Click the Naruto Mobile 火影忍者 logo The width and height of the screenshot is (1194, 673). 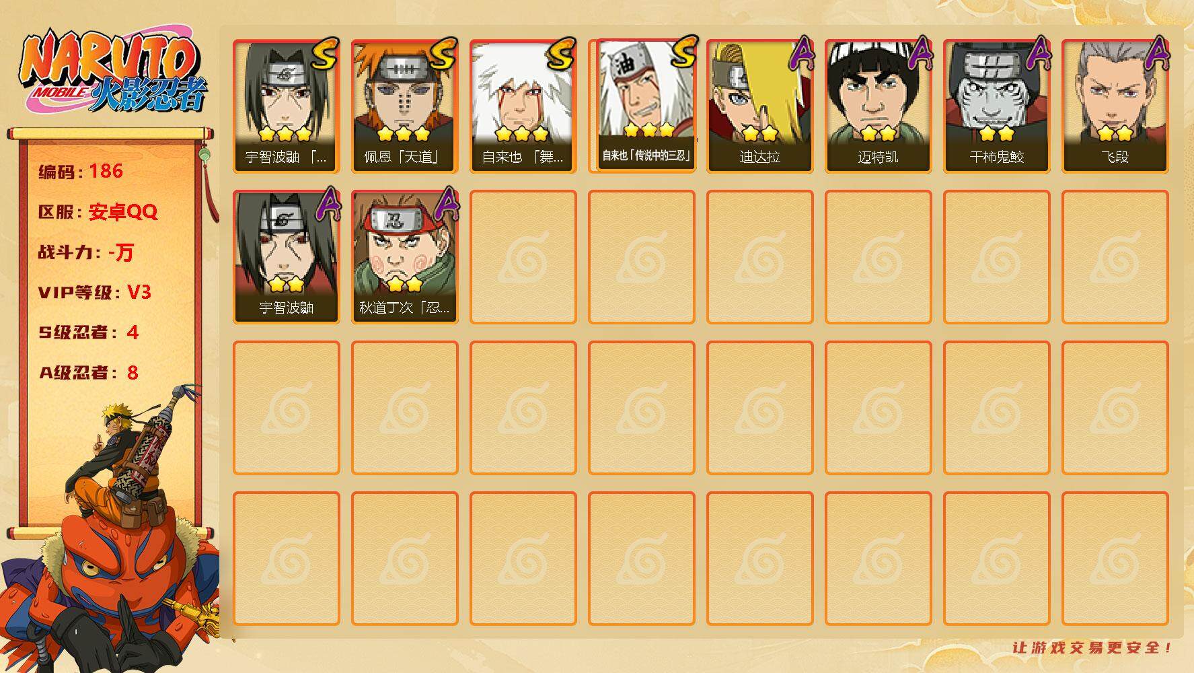[112, 71]
